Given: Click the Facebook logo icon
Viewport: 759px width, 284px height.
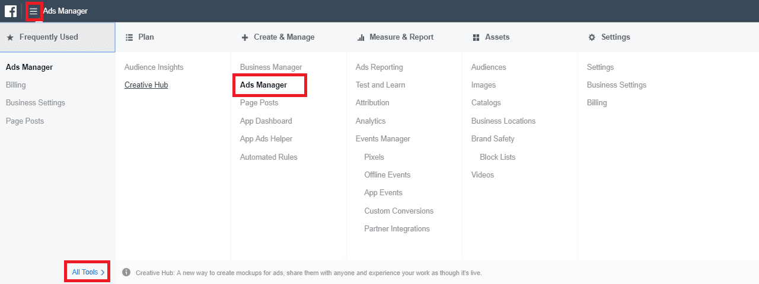Looking at the screenshot, I should 11,11.
